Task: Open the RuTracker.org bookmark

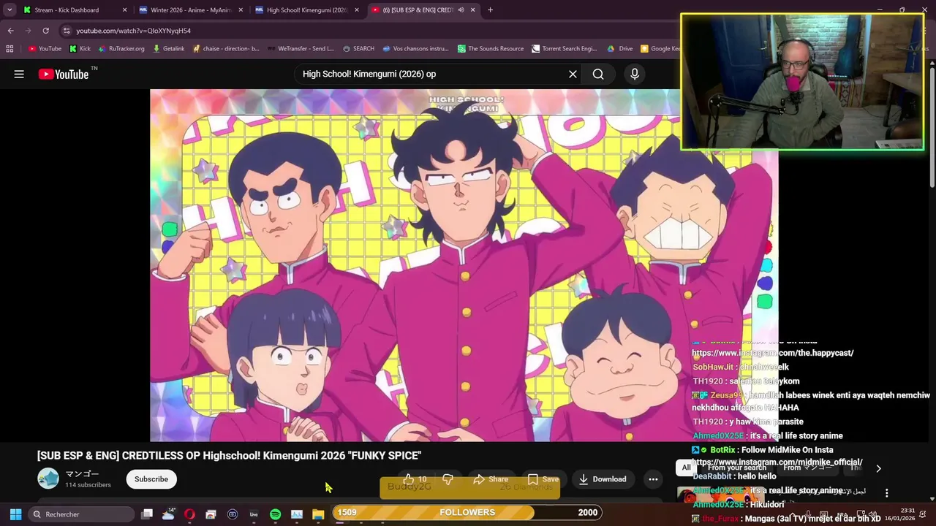Action: click(121, 49)
